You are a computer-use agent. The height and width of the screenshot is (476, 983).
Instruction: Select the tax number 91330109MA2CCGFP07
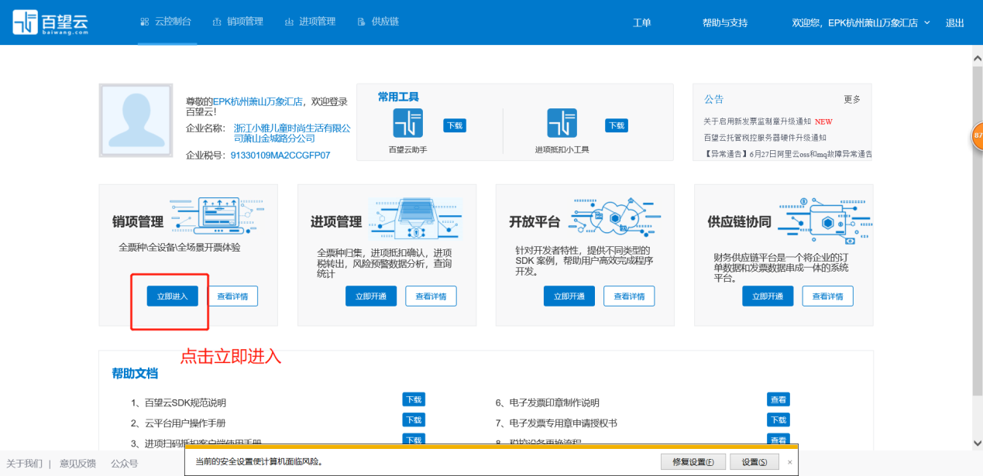(280, 156)
